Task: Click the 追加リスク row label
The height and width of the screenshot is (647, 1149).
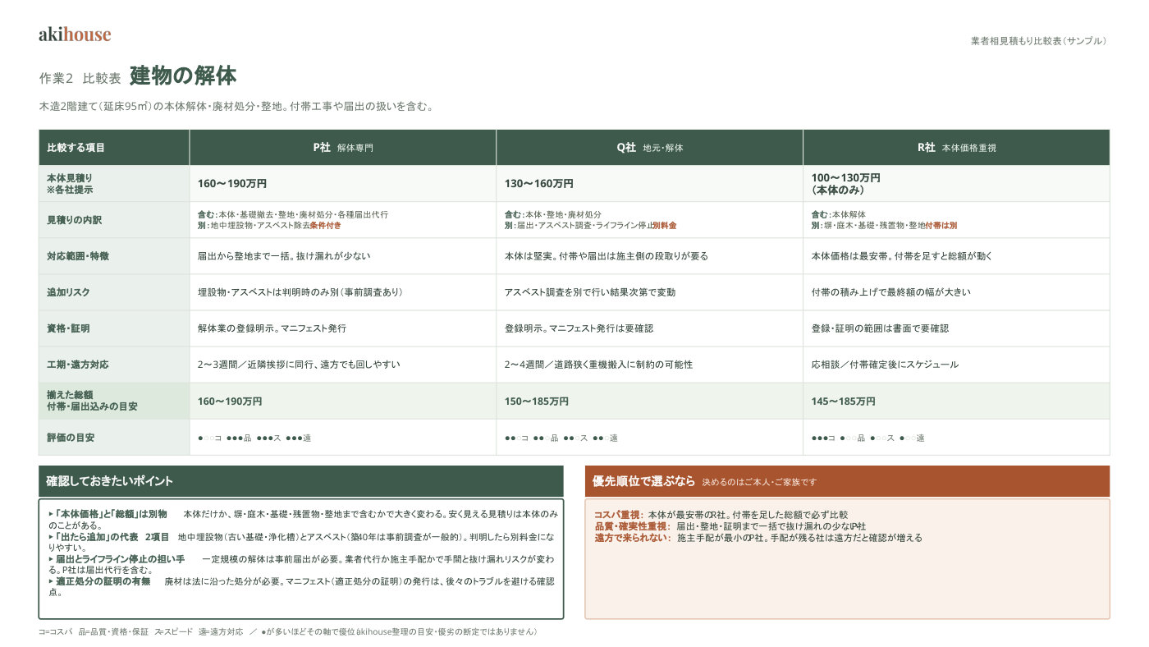Action: point(114,292)
